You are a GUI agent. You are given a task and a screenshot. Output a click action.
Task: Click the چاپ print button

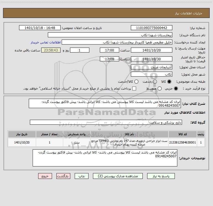pyautogui.click(x=82, y=176)
